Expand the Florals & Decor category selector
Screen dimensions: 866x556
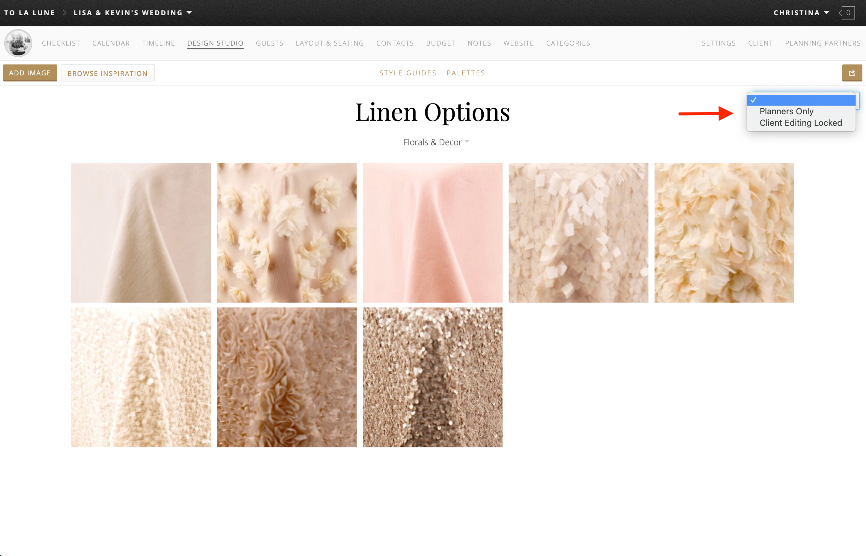435,142
